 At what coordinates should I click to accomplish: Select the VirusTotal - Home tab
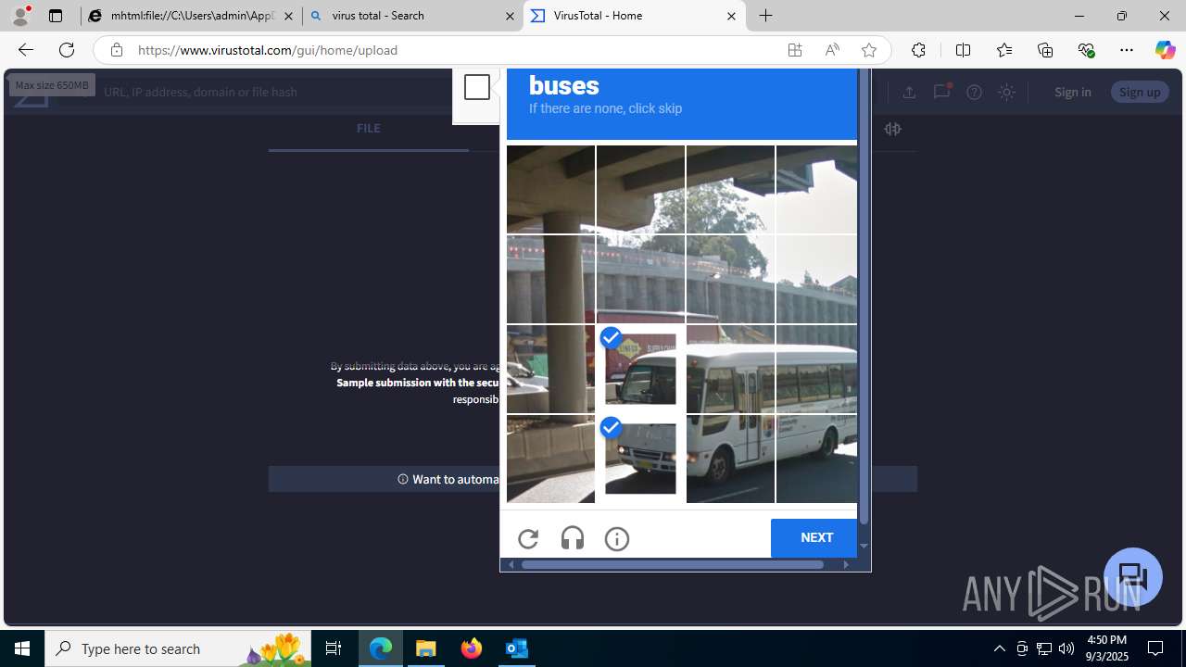[635, 16]
